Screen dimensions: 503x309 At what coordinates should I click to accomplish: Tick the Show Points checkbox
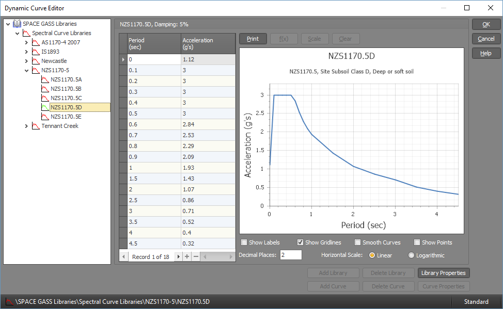point(417,242)
